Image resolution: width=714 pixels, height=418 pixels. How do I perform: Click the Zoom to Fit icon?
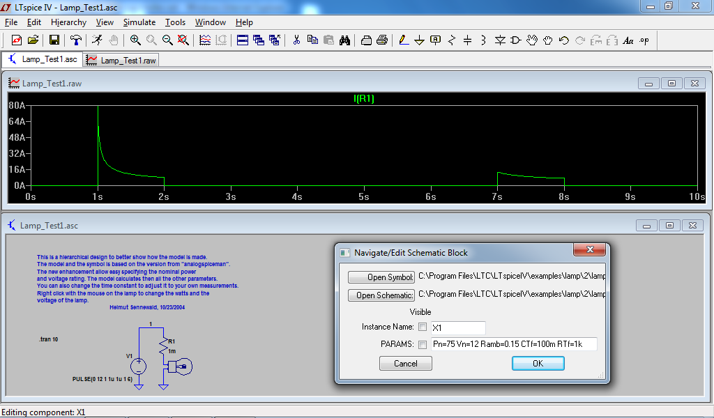pyautogui.click(x=183, y=40)
